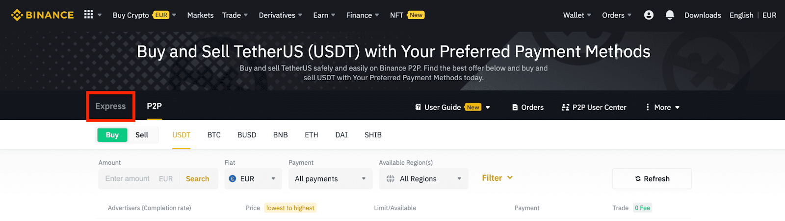
Task: Open the All Regions dropdown
Action: point(423,179)
